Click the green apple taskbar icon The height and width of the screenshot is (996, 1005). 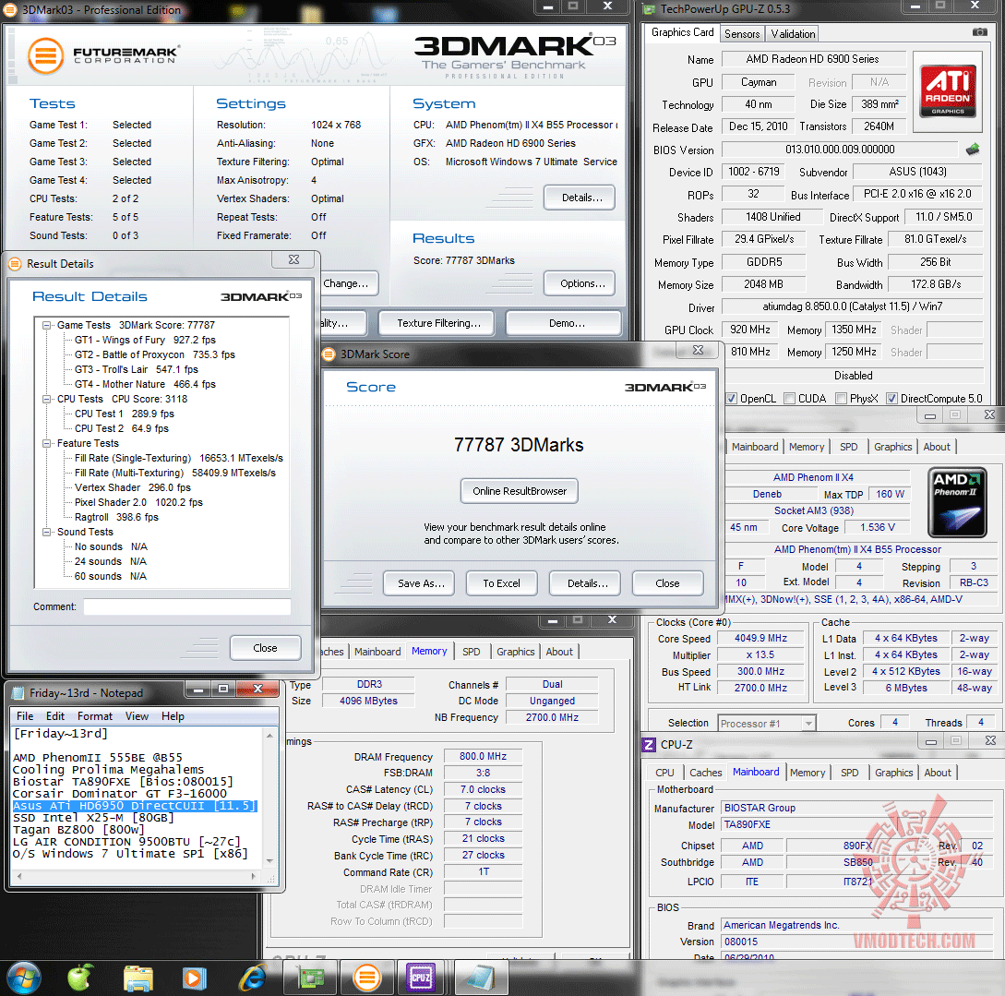coord(80,978)
